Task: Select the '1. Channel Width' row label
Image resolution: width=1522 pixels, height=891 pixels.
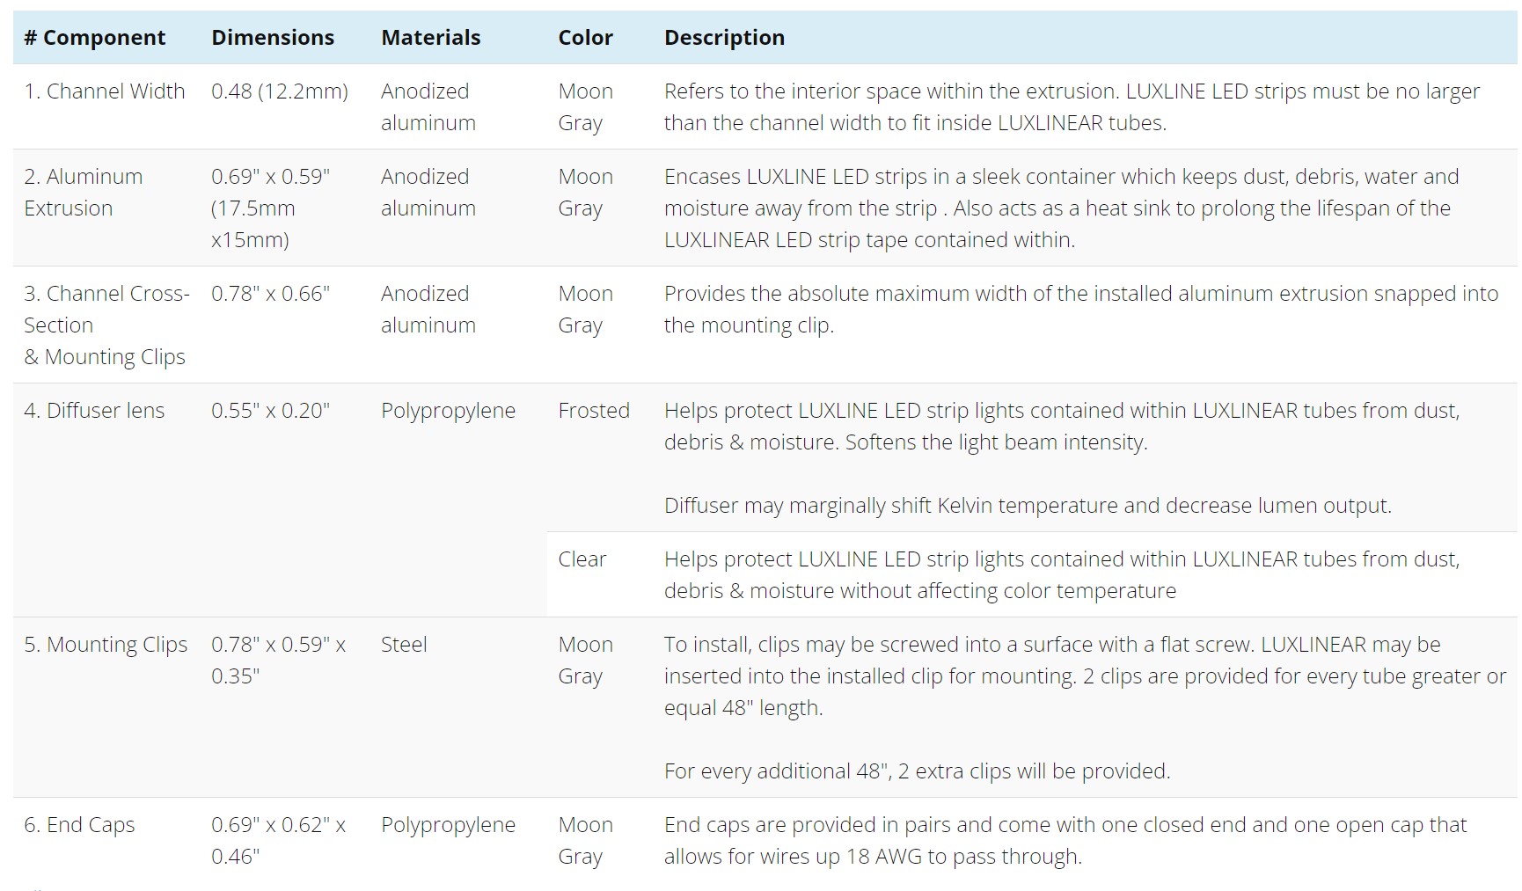Action: (105, 91)
